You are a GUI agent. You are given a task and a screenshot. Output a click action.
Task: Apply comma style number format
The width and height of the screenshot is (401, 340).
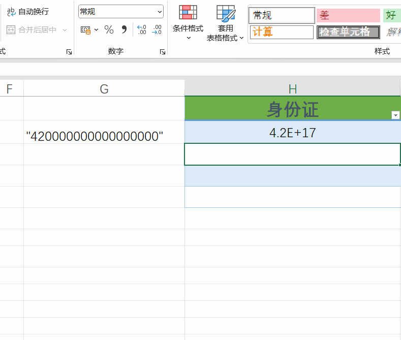pyautogui.click(x=124, y=30)
